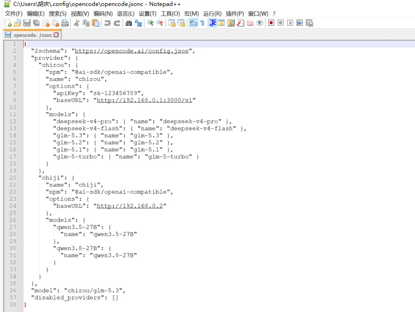Toggle Show All Characters pilcrow icon
415x312 pixels.
[x=203, y=23]
